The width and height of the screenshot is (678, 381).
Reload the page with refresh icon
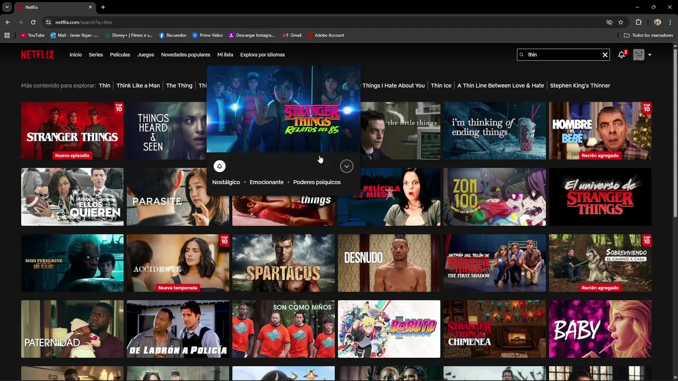pyautogui.click(x=33, y=22)
